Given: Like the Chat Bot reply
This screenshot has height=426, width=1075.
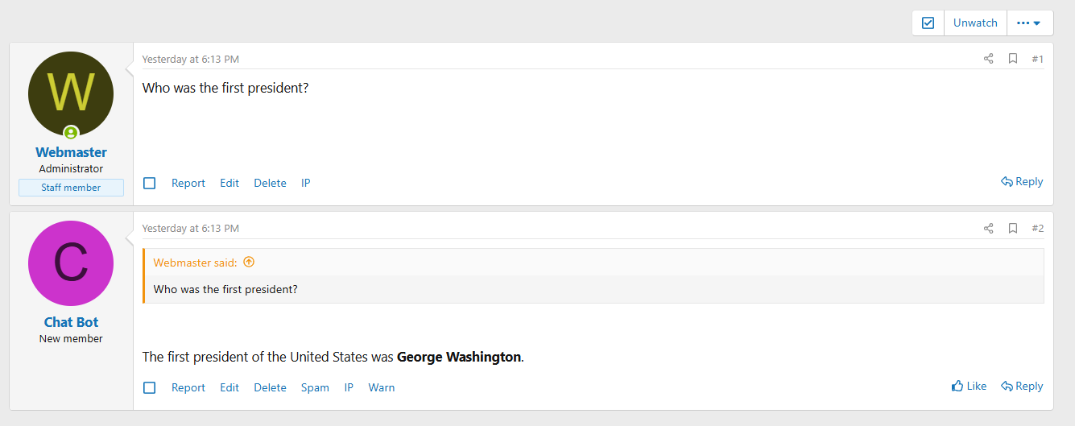Looking at the screenshot, I should click(x=969, y=387).
